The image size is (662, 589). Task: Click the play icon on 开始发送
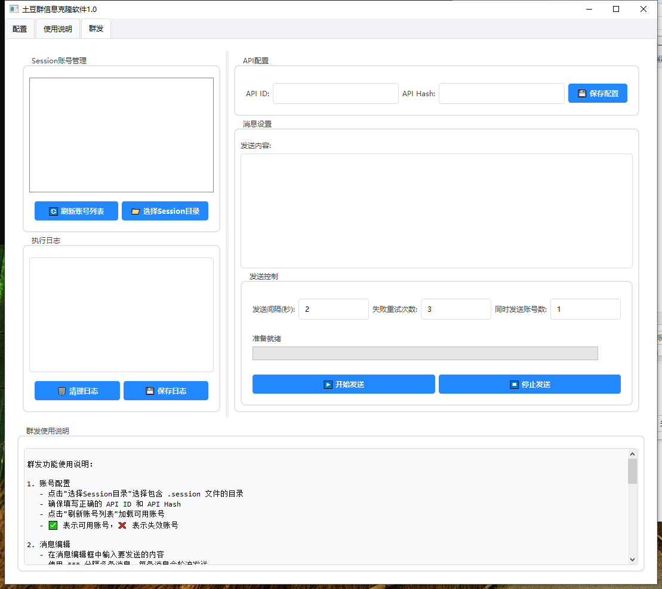(x=328, y=385)
